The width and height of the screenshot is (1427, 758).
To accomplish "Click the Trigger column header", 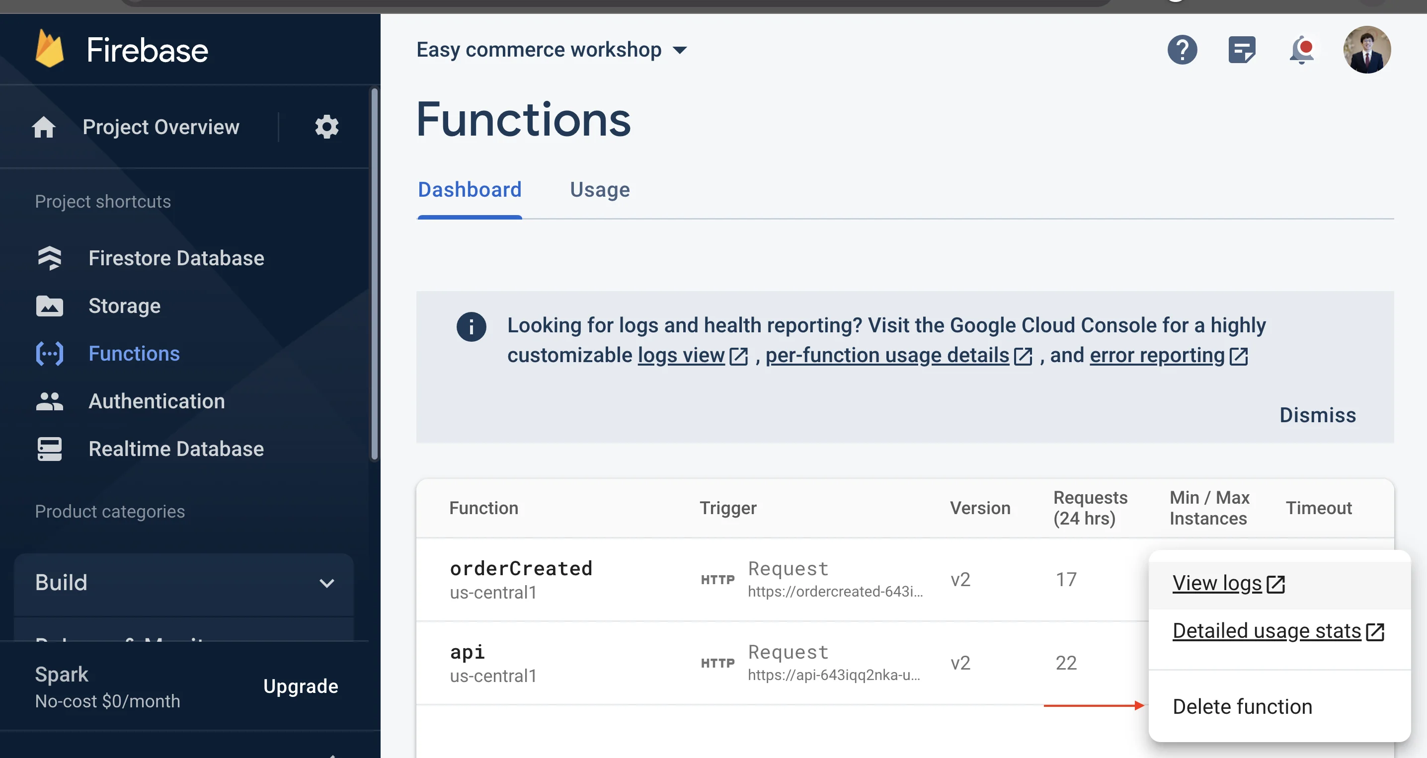I will point(728,508).
